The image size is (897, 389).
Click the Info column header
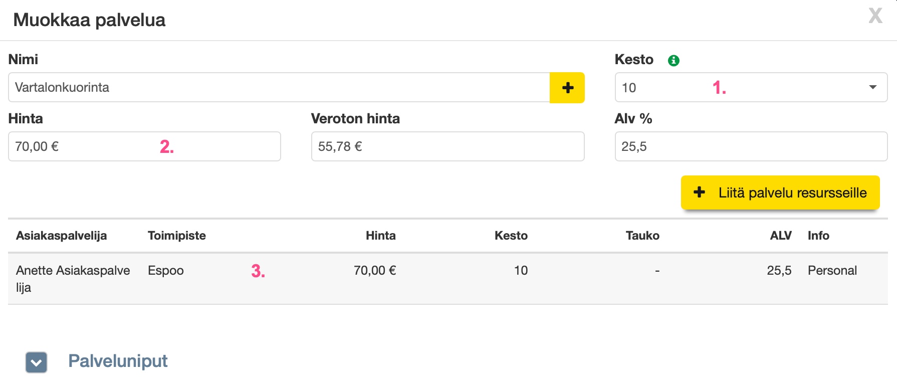818,236
